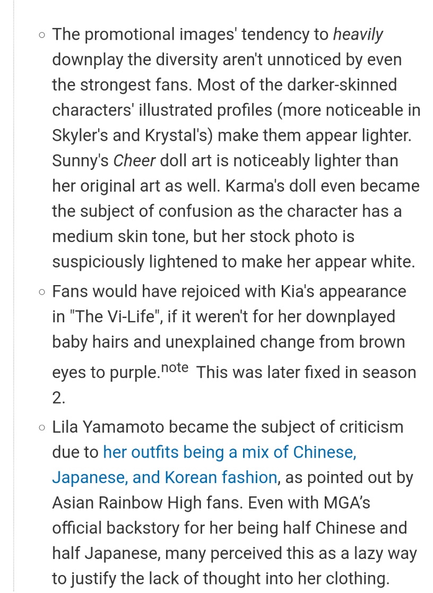Click the italic word 'Cheer'
This screenshot has height=593, width=433.
(x=134, y=161)
